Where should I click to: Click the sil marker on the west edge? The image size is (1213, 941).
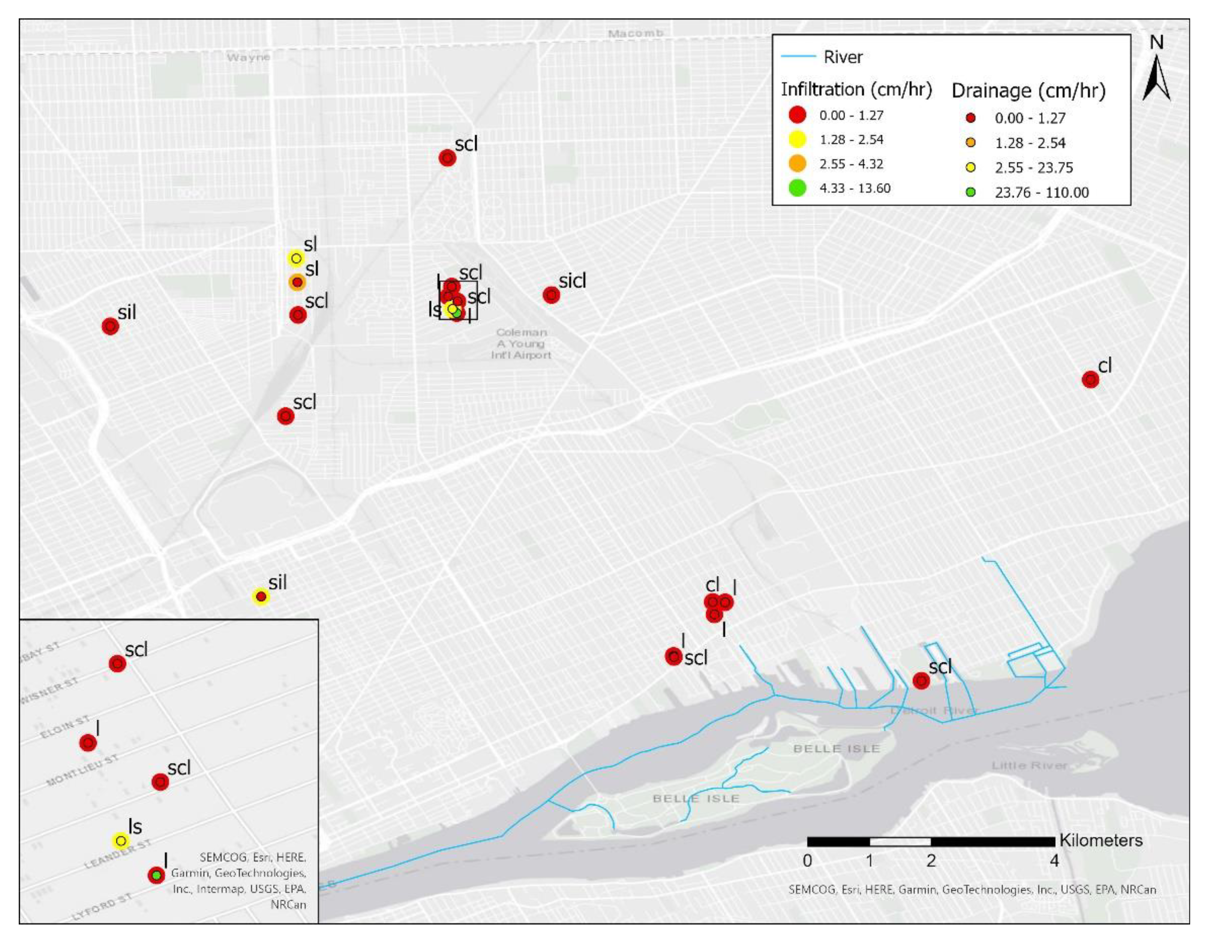tap(111, 327)
